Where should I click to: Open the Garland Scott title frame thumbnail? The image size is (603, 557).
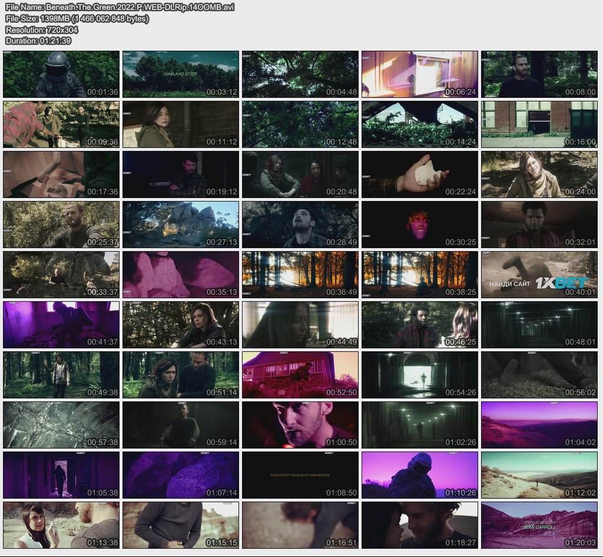tap(181, 74)
